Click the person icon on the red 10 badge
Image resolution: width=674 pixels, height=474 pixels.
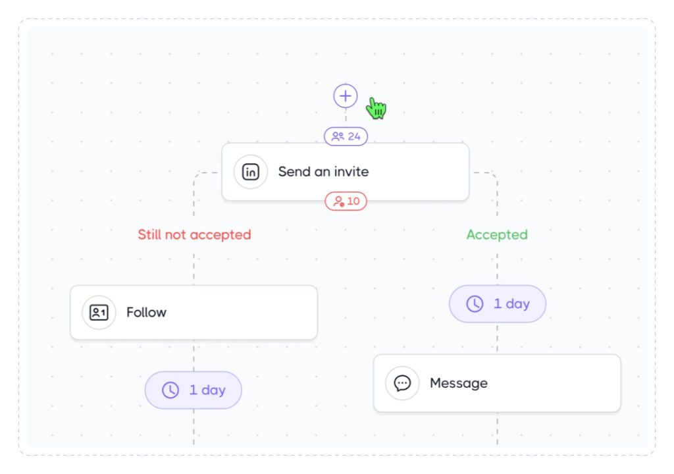338,201
